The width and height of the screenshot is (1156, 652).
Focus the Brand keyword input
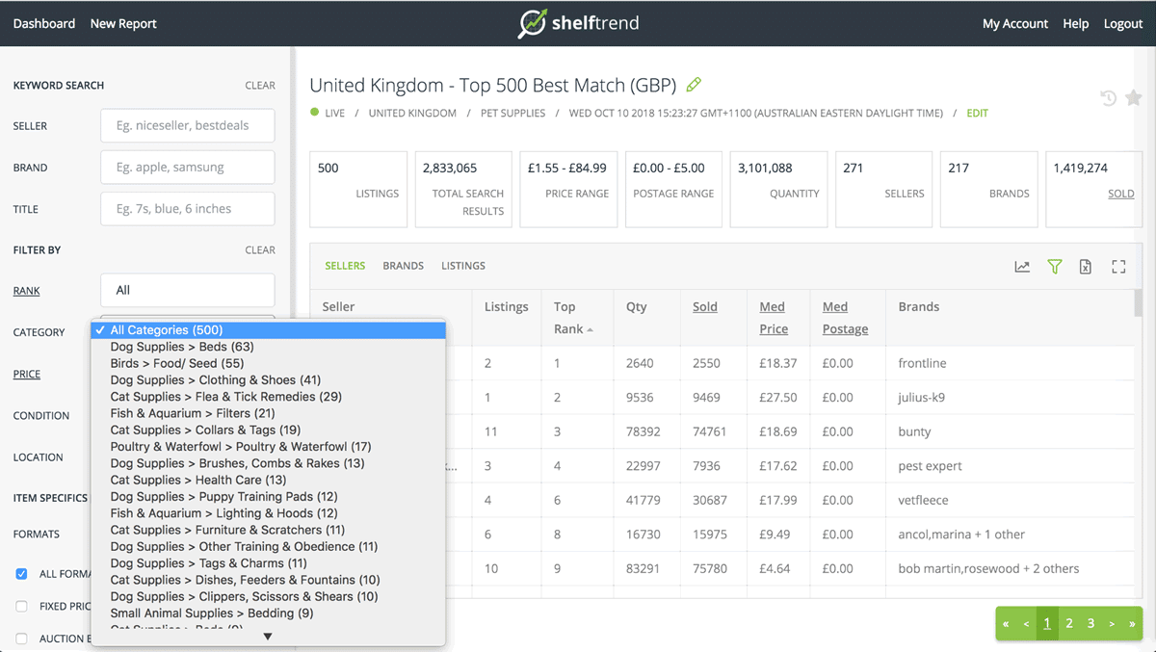[x=188, y=167]
